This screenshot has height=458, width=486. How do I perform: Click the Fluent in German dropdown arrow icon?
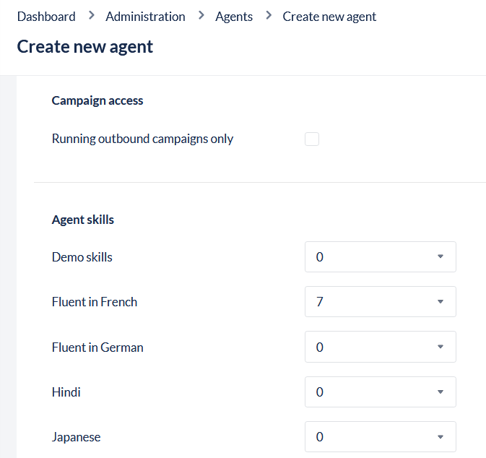click(441, 347)
